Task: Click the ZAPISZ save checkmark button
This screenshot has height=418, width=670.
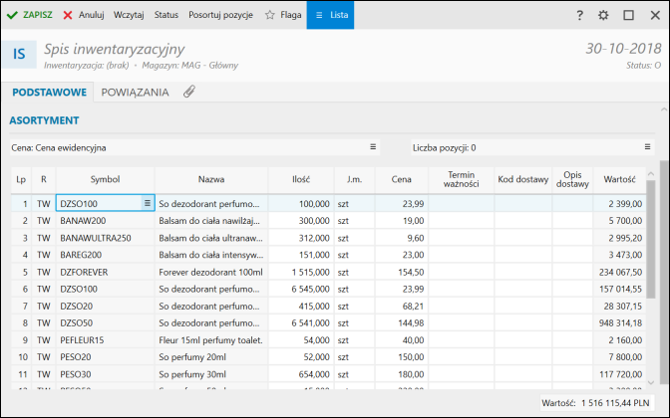Action: (30, 15)
